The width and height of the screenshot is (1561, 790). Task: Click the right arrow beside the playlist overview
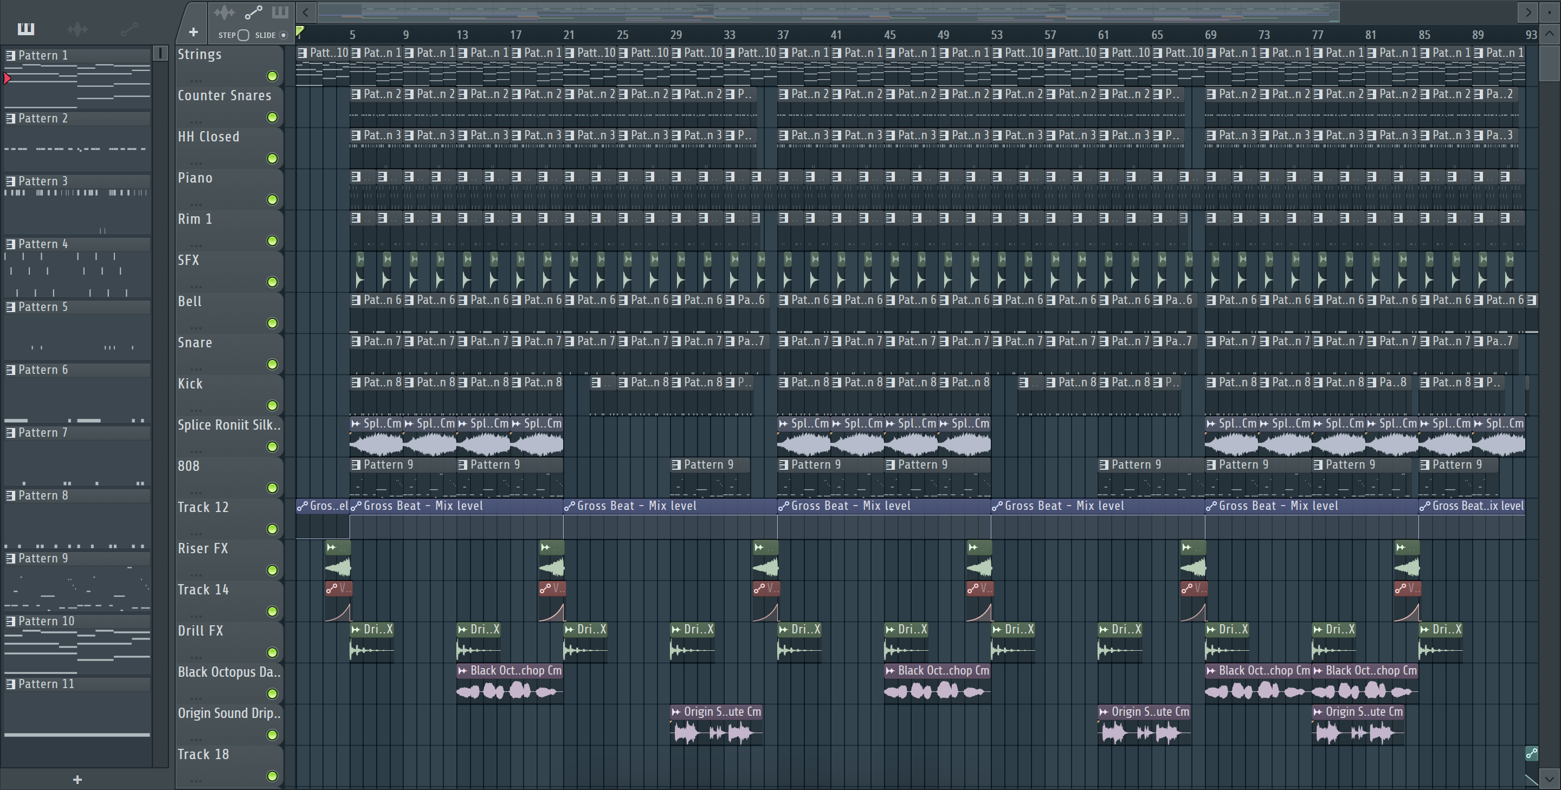pos(1528,12)
